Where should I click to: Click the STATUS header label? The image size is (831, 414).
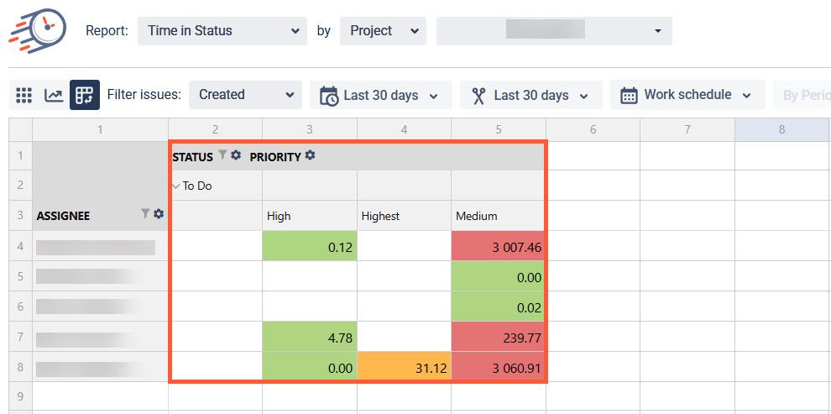[x=193, y=157]
